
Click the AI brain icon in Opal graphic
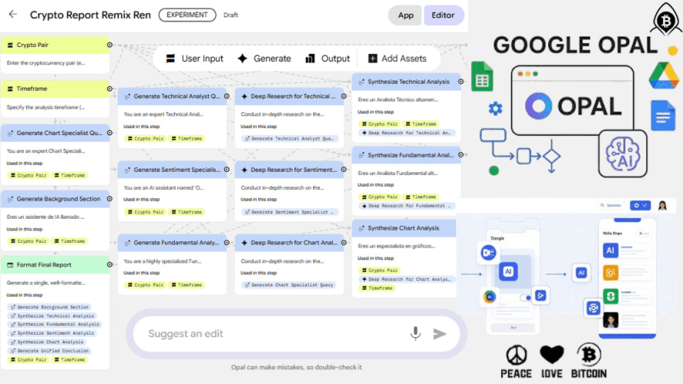point(623,154)
